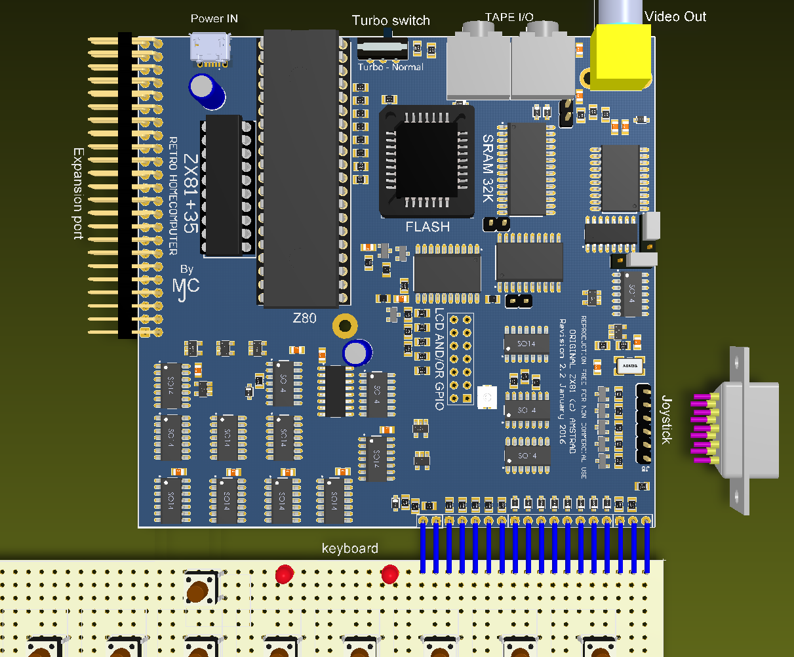The image size is (794, 657).
Task: Click the "Z80" label
Action: 304,318
